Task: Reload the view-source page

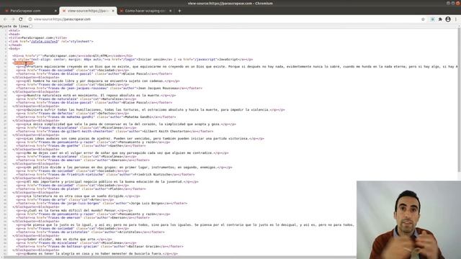Action: tap(21, 19)
